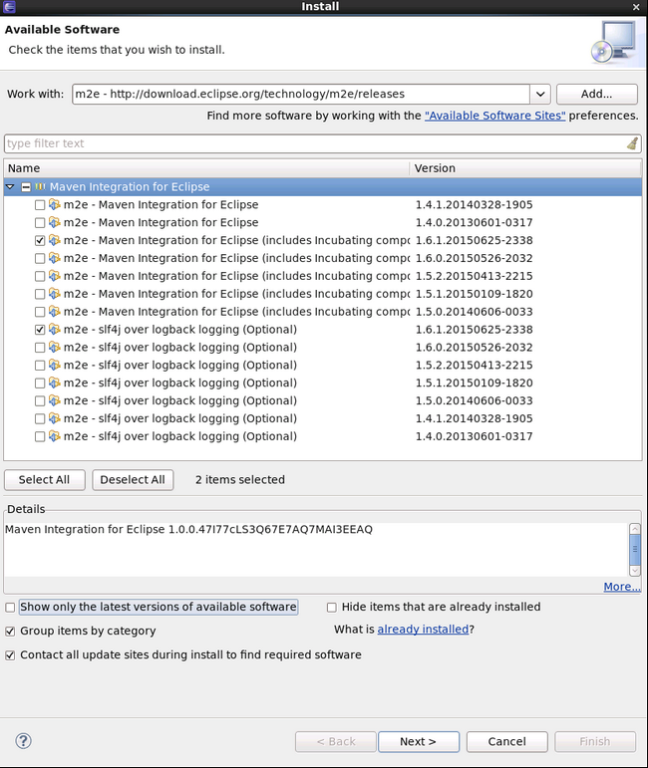Check slf4j logback logging version 1.6.0.20150526-2032
This screenshot has width=648, height=768.
(40, 348)
